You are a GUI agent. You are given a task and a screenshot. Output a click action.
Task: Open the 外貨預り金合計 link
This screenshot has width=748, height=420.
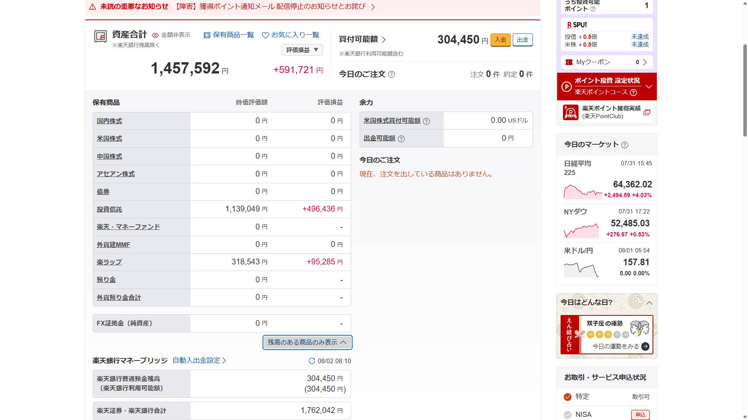(119, 298)
